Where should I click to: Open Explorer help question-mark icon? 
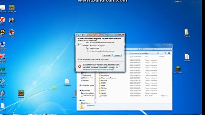[169, 53]
